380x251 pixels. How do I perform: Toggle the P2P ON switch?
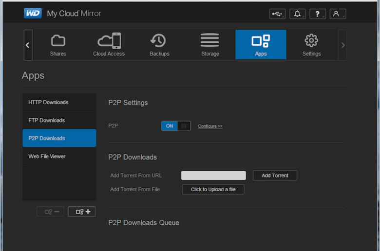(176, 126)
